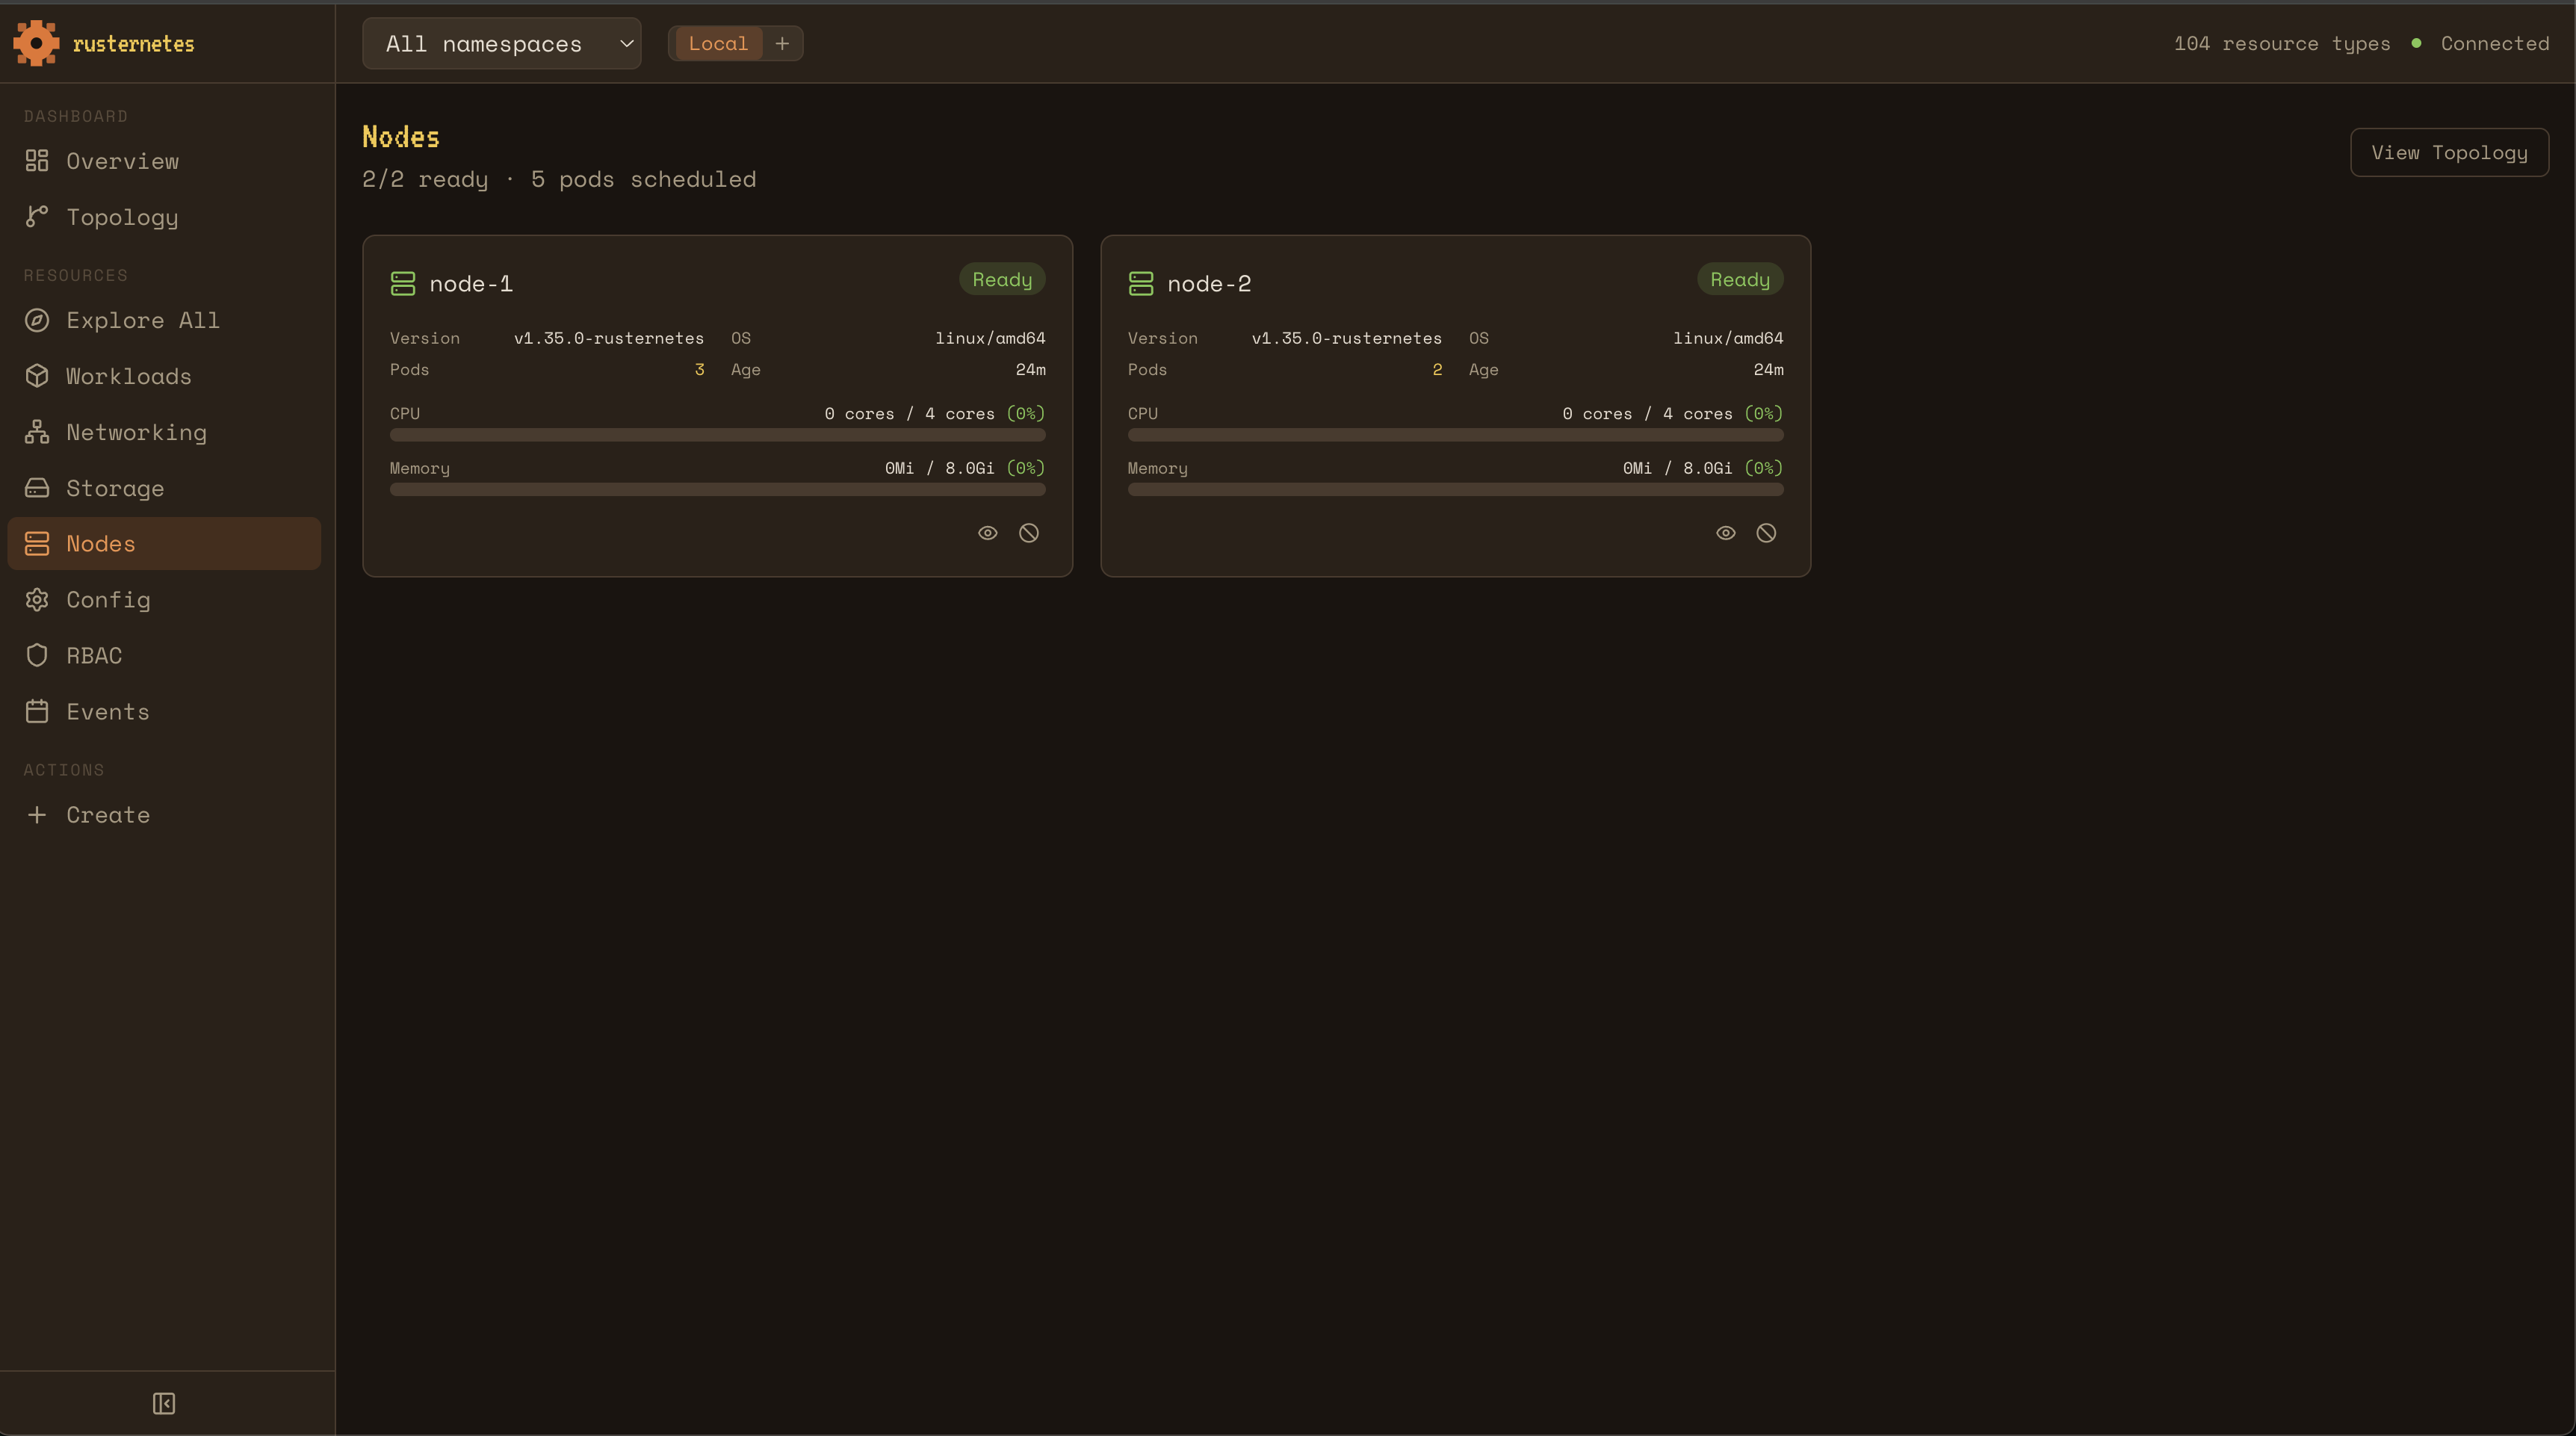Open the Storage section
The image size is (2576, 1436).
[x=114, y=488]
